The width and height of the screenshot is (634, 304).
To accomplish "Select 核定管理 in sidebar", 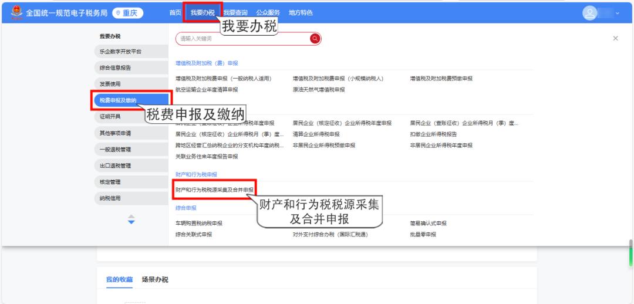I will click(131, 183).
